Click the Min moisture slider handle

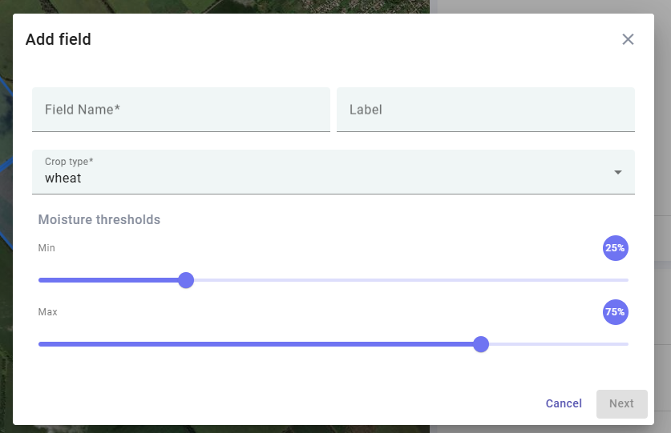(186, 280)
